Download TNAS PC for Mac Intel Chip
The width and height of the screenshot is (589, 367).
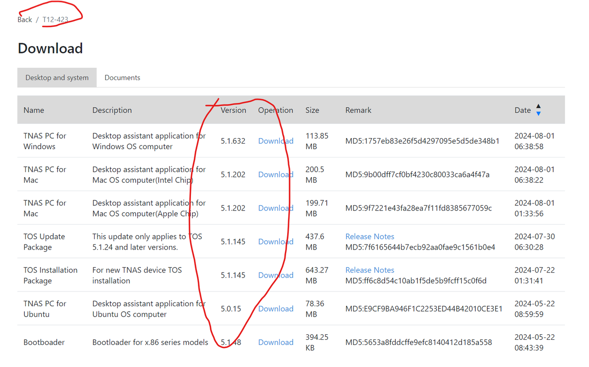(276, 175)
